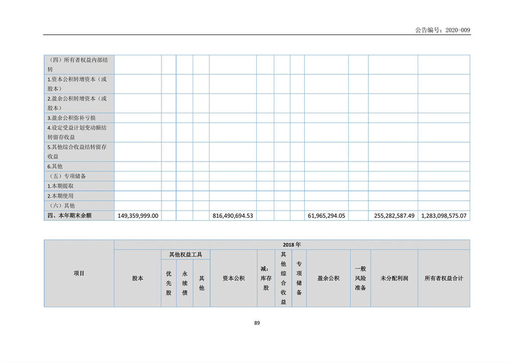Click the 所有者权益合计 column header

(x=444, y=278)
